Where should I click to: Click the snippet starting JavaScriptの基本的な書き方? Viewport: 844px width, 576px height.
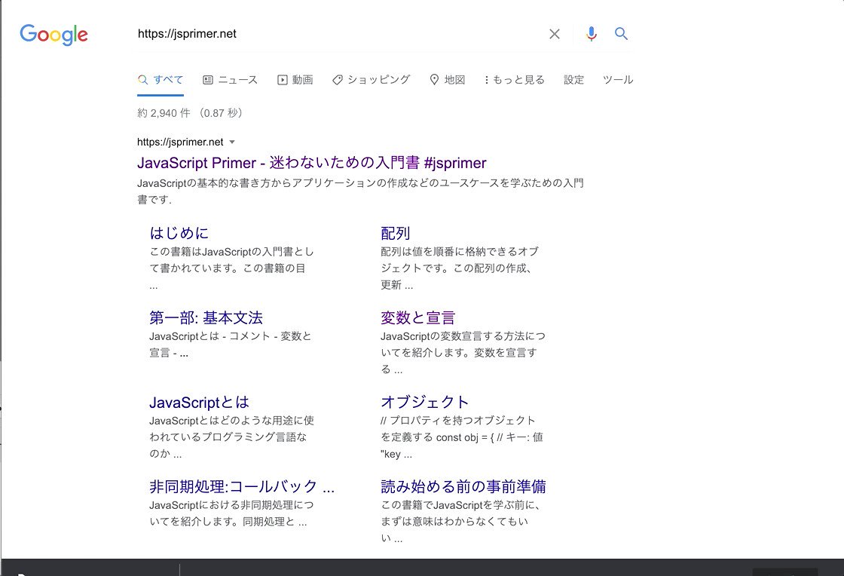(361, 191)
